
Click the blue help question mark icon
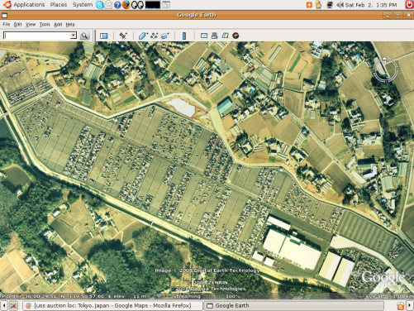coord(117,5)
